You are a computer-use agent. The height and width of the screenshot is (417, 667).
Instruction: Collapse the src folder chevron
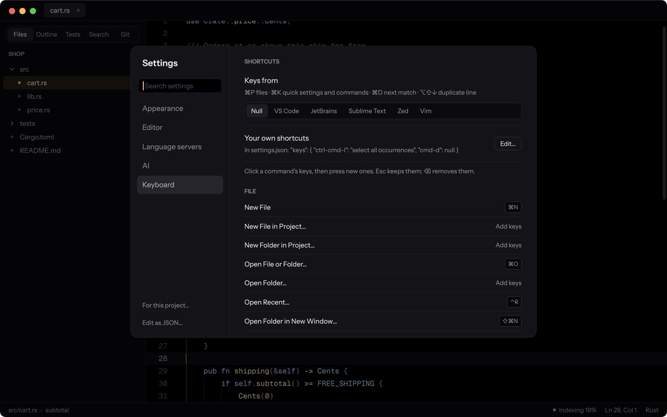tap(12, 69)
